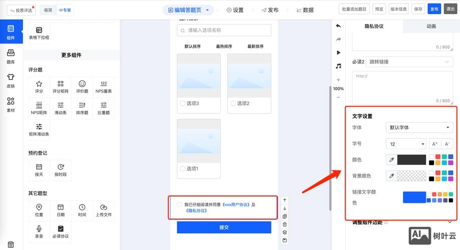Add the 表格下拉框 component

click(39, 33)
